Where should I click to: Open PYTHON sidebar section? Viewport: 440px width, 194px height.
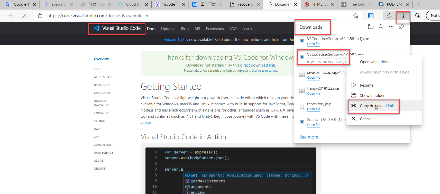(99, 121)
